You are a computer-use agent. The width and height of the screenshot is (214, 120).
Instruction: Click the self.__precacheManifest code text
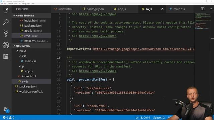[x=87, y=80]
